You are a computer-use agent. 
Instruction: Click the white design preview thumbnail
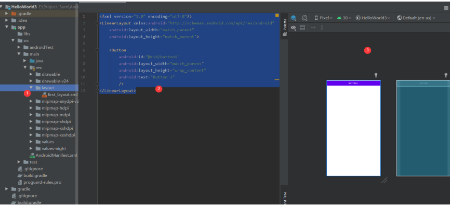click(353, 128)
